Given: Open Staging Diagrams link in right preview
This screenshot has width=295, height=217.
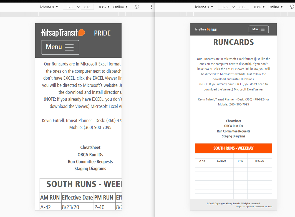Looking at the screenshot, I should point(233,136).
